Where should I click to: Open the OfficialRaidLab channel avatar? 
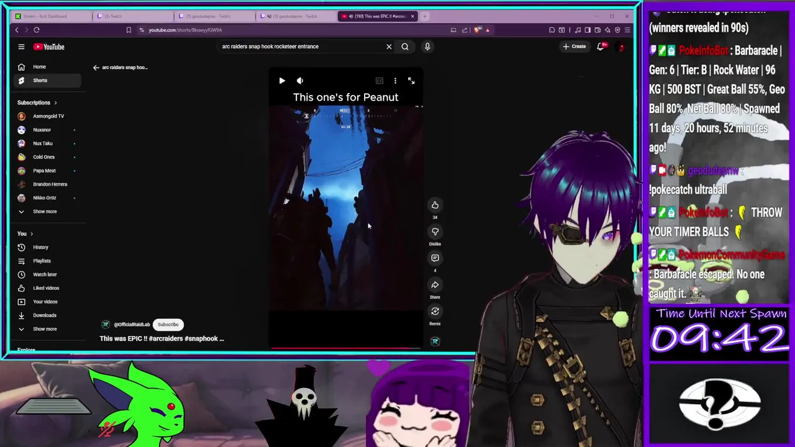pos(106,325)
